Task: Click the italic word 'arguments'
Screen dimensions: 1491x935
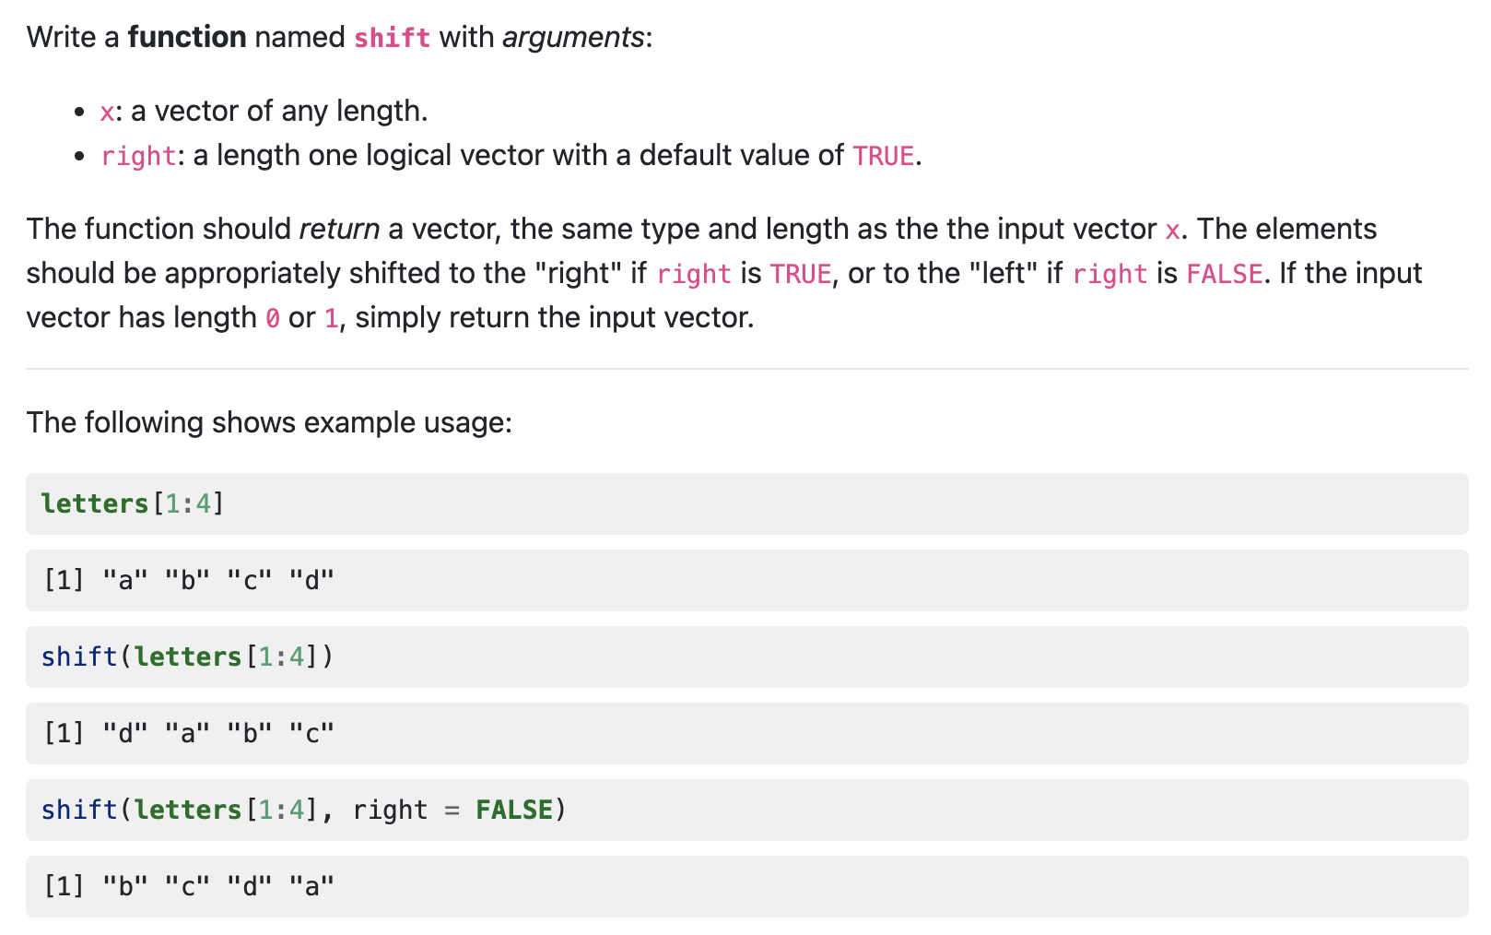Action: point(573,37)
